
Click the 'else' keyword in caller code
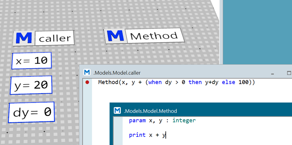tap(228, 82)
